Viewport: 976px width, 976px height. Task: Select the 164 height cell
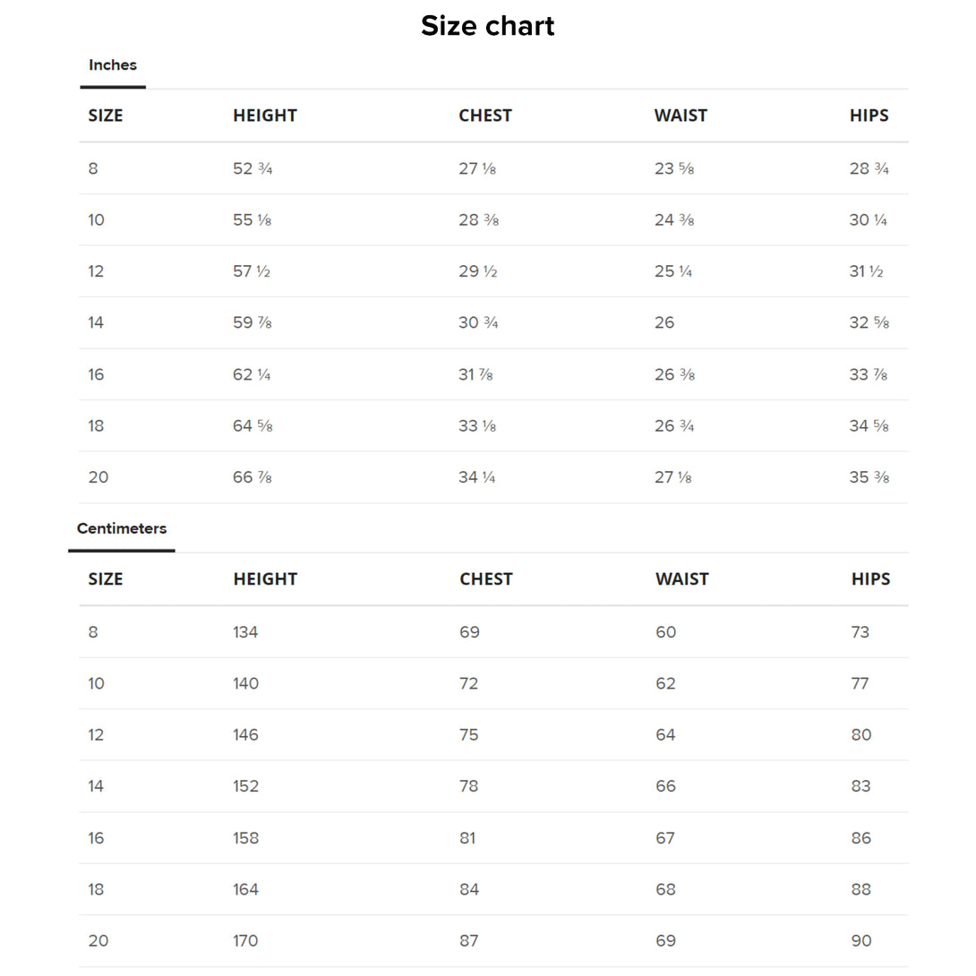click(245, 889)
